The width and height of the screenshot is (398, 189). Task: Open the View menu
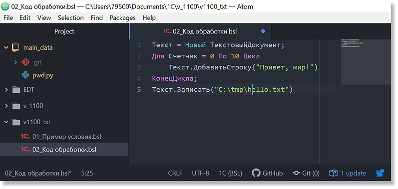[x=44, y=18]
